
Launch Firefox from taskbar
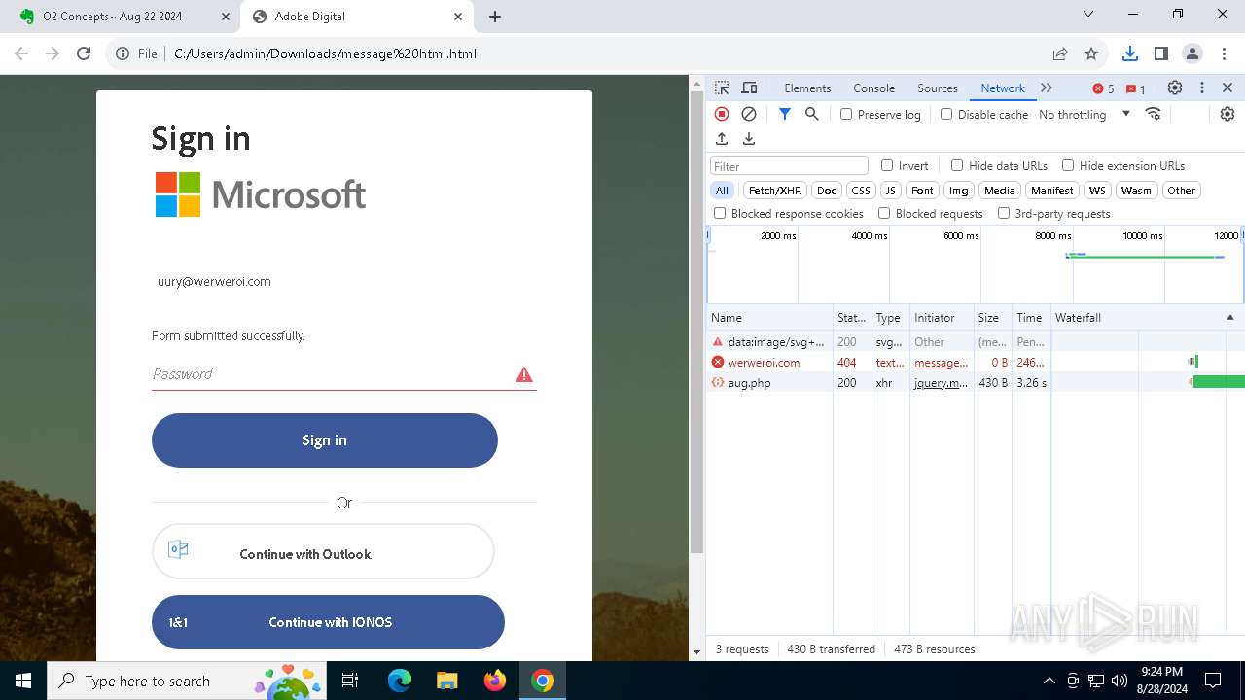(495, 681)
